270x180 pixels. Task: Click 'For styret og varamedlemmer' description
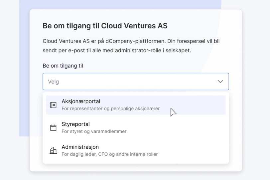tap(94, 131)
